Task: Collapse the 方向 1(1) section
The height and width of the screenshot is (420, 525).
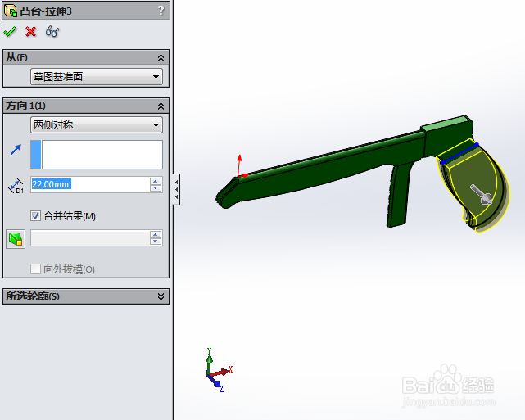Action: click(x=161, y=106)
